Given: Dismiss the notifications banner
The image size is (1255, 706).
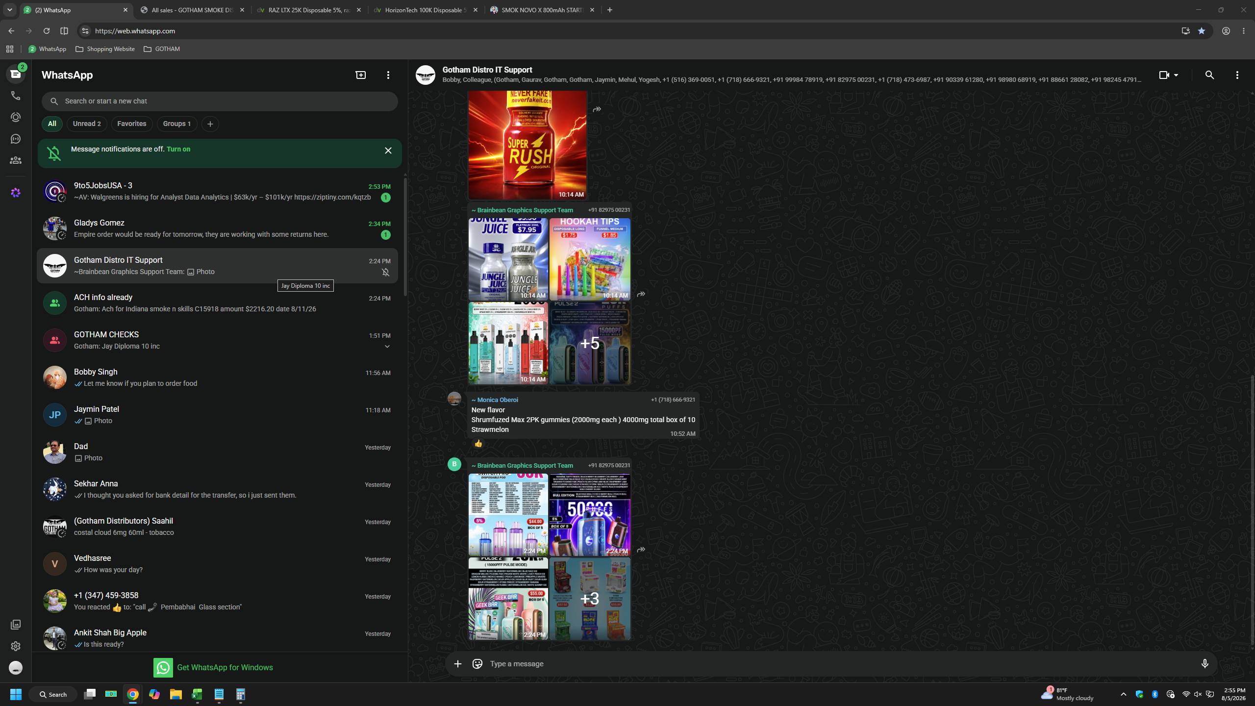Looking at the screenshot, I should point(388,151).
